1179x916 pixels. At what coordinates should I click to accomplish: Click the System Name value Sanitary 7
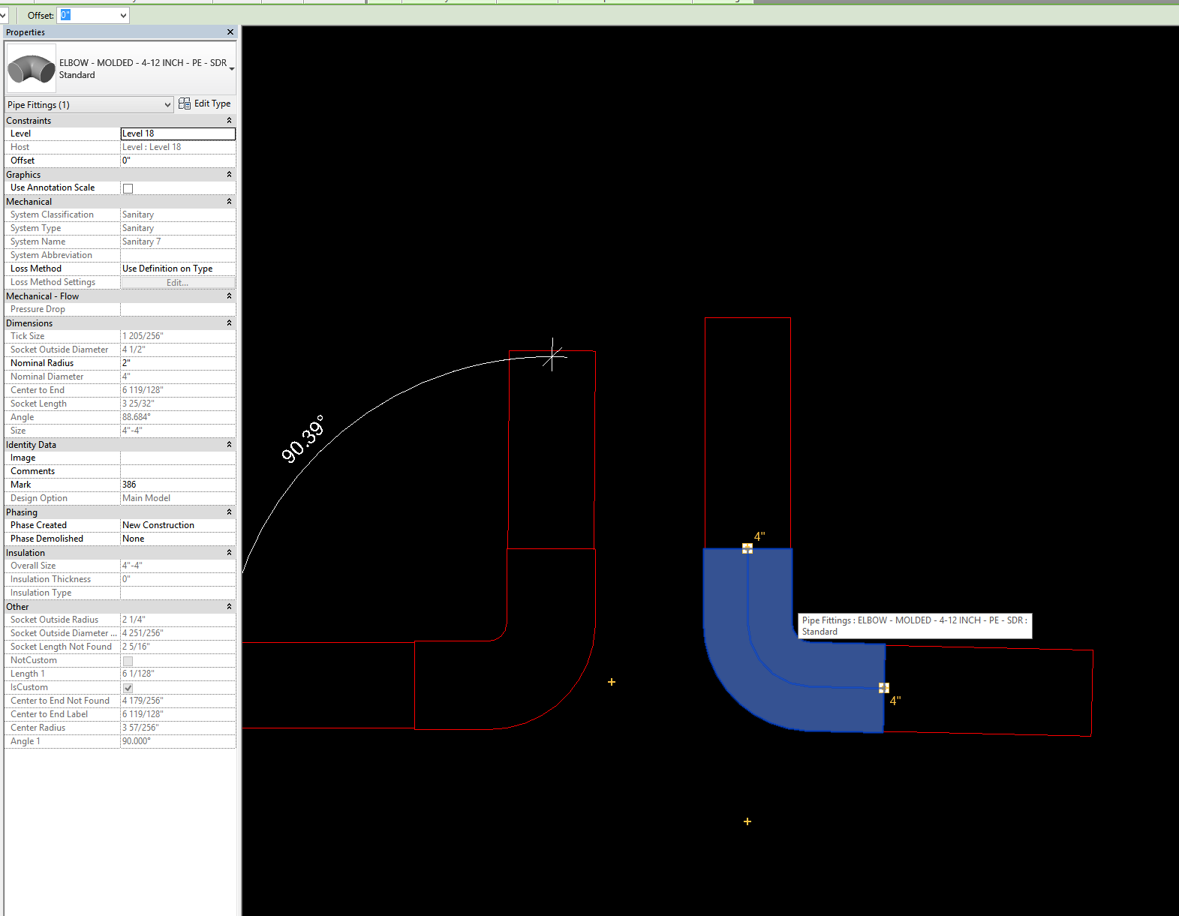[x=178, y=242]
